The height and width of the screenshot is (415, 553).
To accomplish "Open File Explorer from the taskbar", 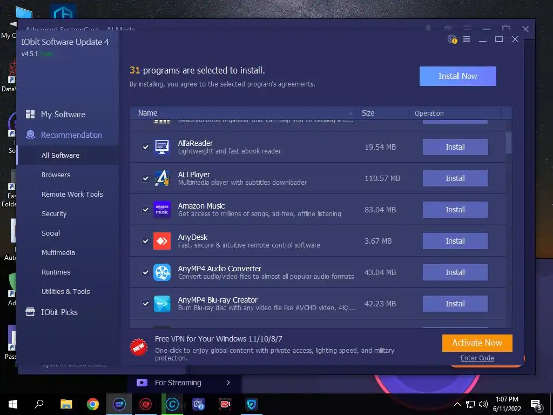I will 66,404.
